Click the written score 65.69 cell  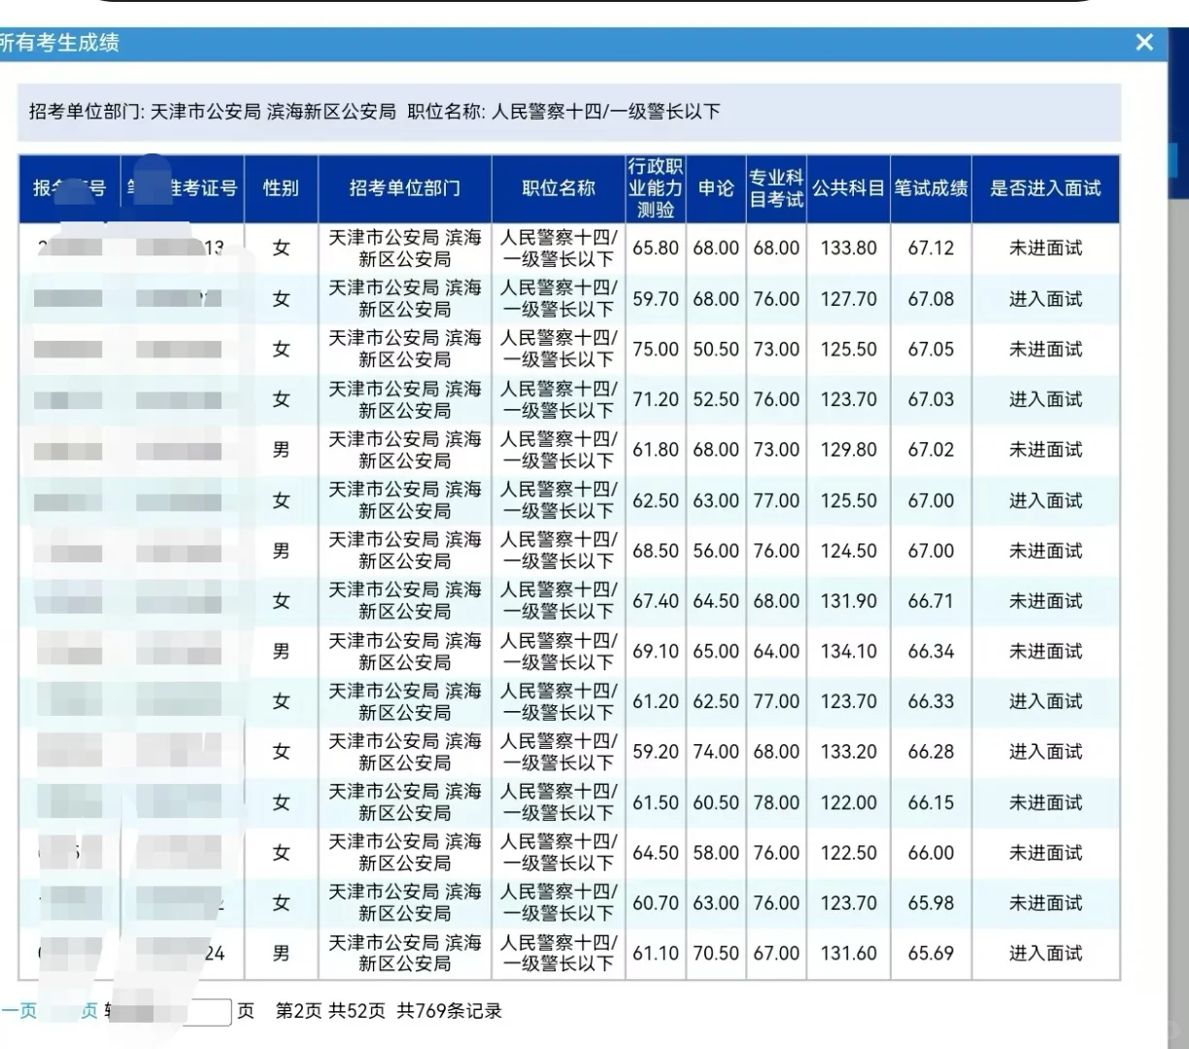pos(932,954)
